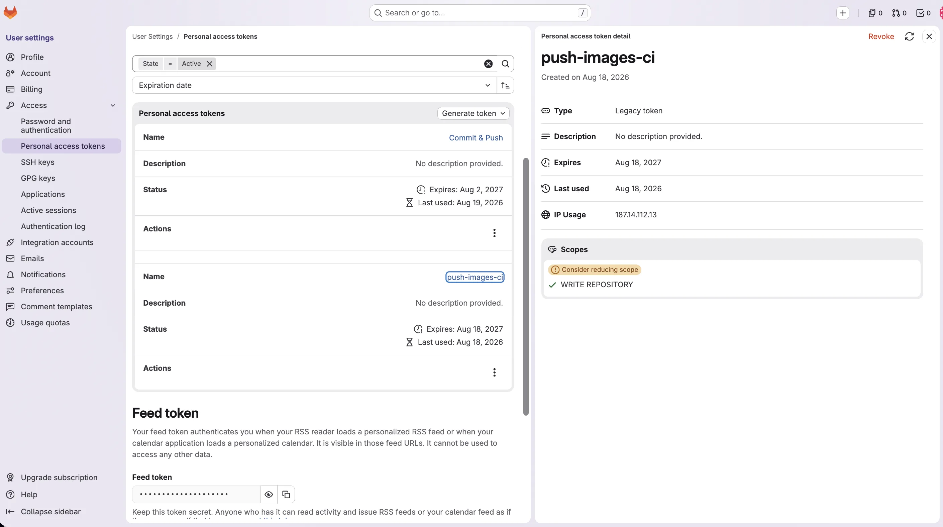943x527 pixels.
Task: Open the Generate token dropdown
Action: pyautogui.click(x=473, y=113)
